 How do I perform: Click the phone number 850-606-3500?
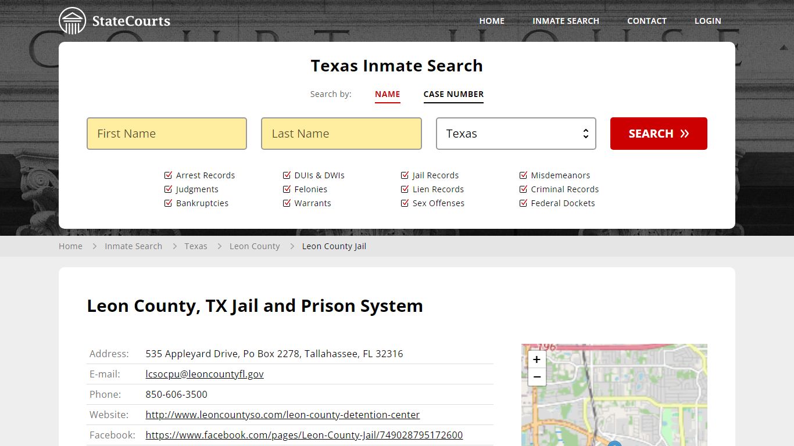pos(177,394)
